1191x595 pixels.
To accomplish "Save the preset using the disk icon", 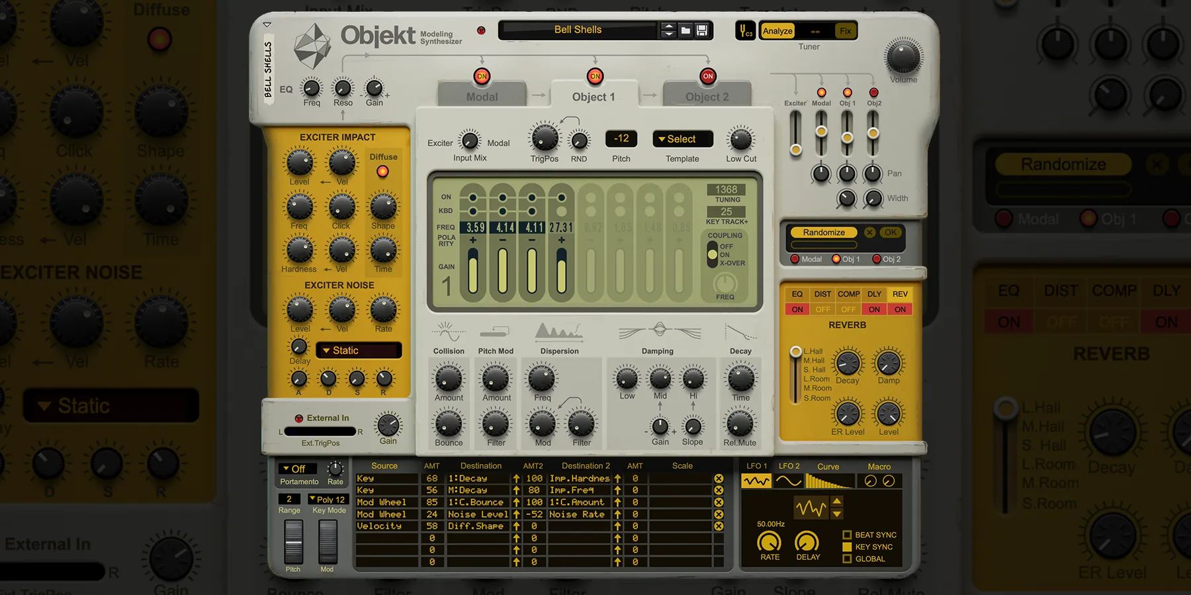I will pos(701,30).
